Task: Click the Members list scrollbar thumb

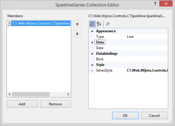Action: pyautogui.click(x=31, y=94)
